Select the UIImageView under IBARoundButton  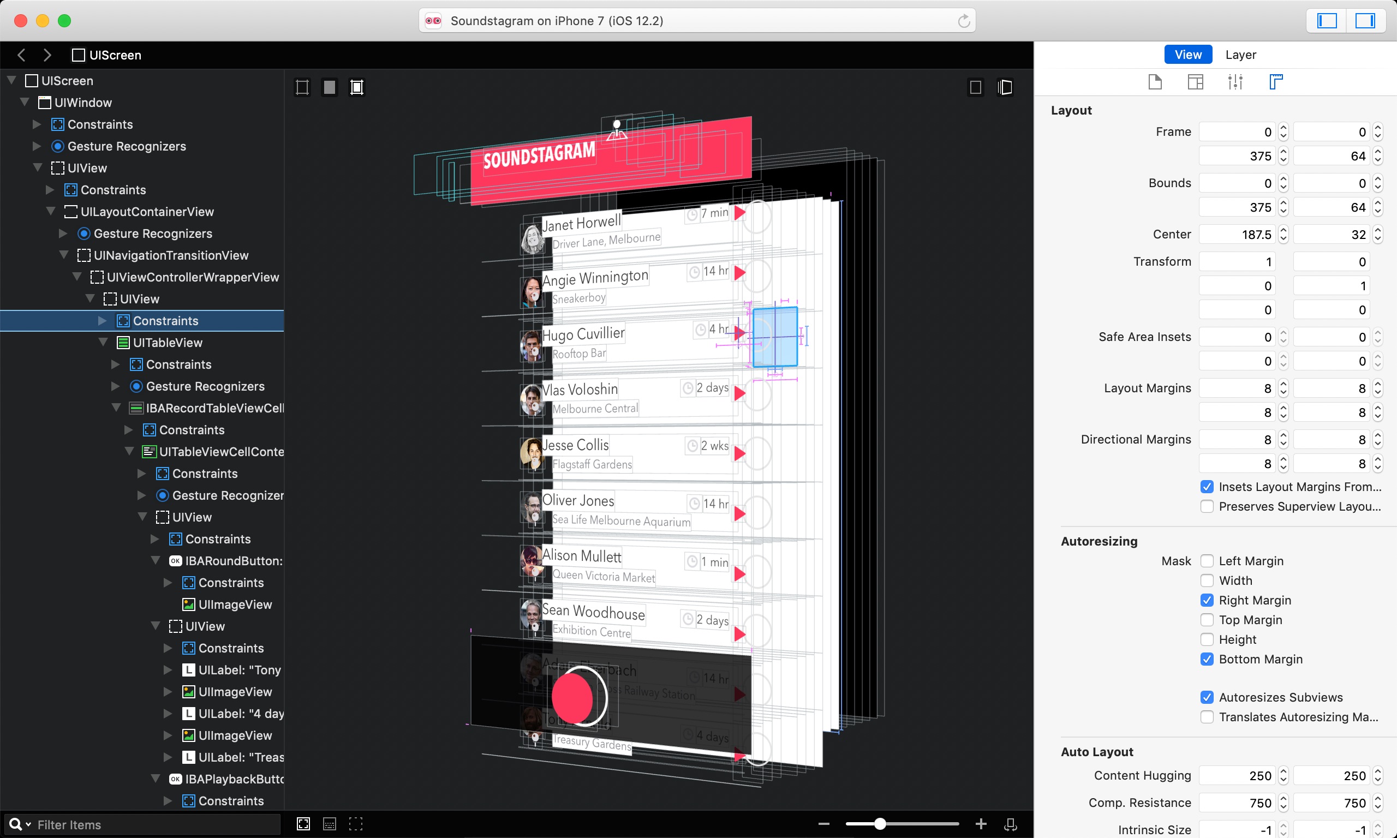click(x=234, y=604)
